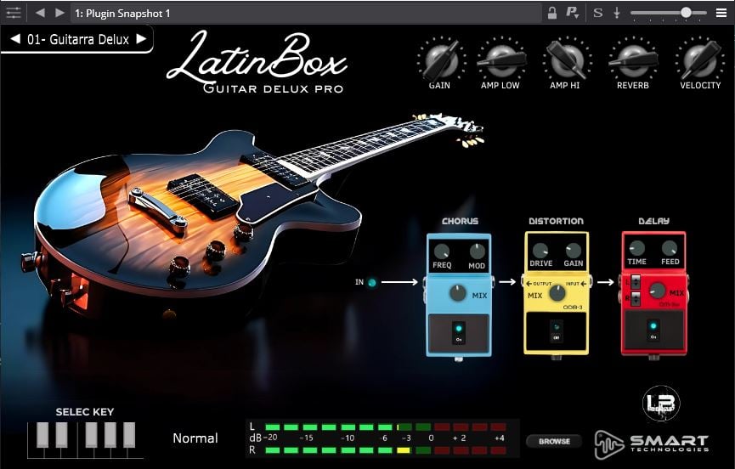Click the L channel level meter
The height and width of the screenshot is (469, 735).
tap(386, 427)
